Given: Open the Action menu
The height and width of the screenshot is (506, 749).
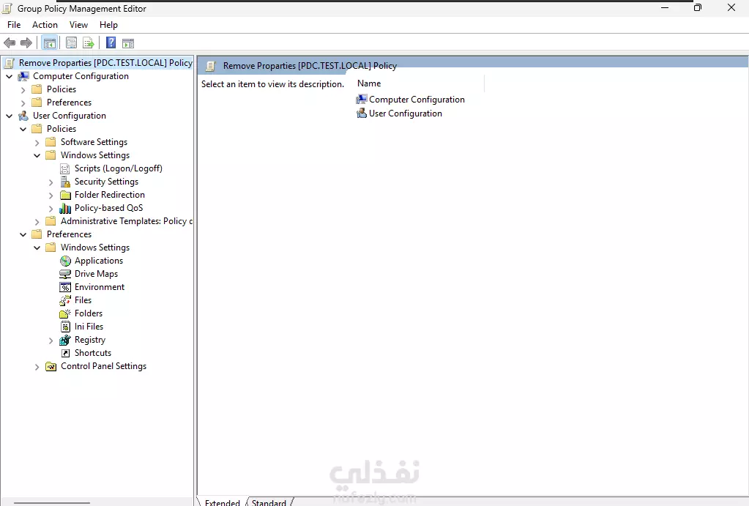Looking at the screenshot, I should (x=45, y=25).
